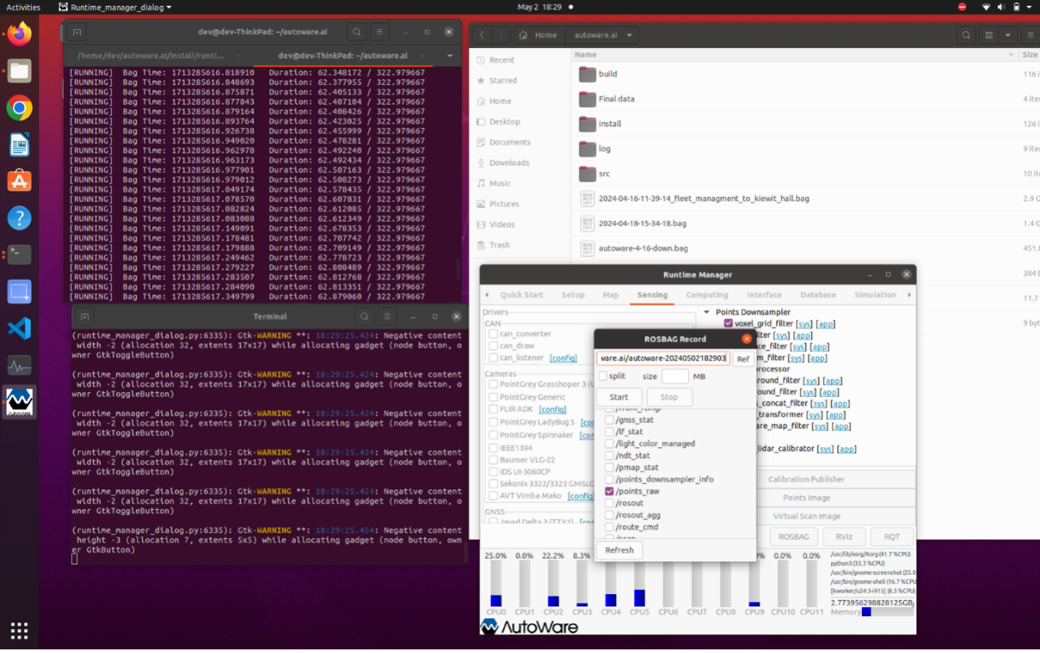Open autoware.ai path dropdown
Image resolution: width=1040 pixels, height=653 pixels.
pos(629,35)
